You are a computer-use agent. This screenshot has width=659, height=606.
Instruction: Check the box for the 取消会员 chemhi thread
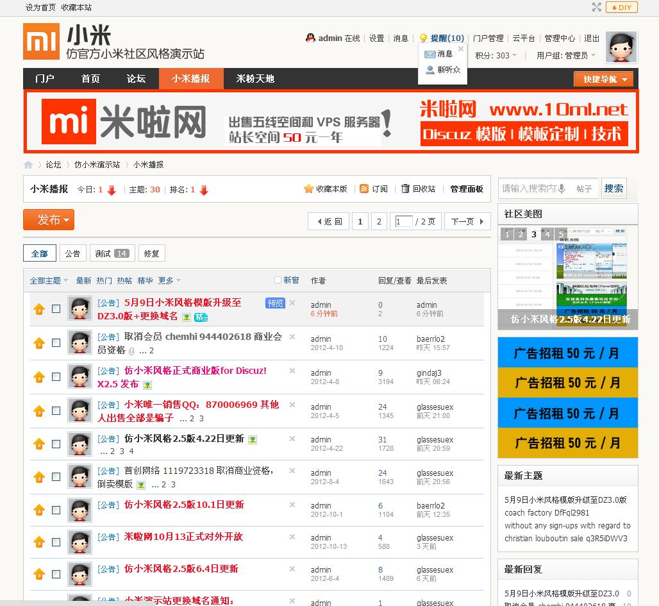pos(56,342)
